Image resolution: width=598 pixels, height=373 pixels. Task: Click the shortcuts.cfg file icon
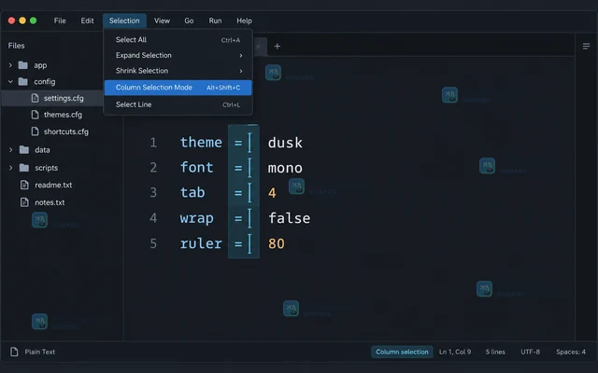pyautogui.click(x=36, y=131)
